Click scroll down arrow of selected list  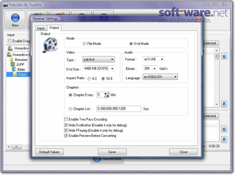point(216,104)
